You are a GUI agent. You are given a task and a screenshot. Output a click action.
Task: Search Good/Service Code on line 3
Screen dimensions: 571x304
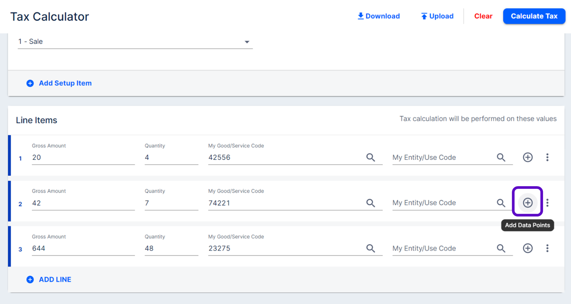click(x=371, y=248)
